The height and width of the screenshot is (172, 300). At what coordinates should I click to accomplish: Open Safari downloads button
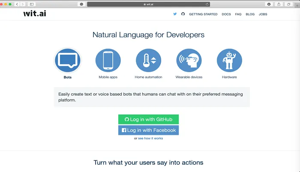click(x=269, y=4)
